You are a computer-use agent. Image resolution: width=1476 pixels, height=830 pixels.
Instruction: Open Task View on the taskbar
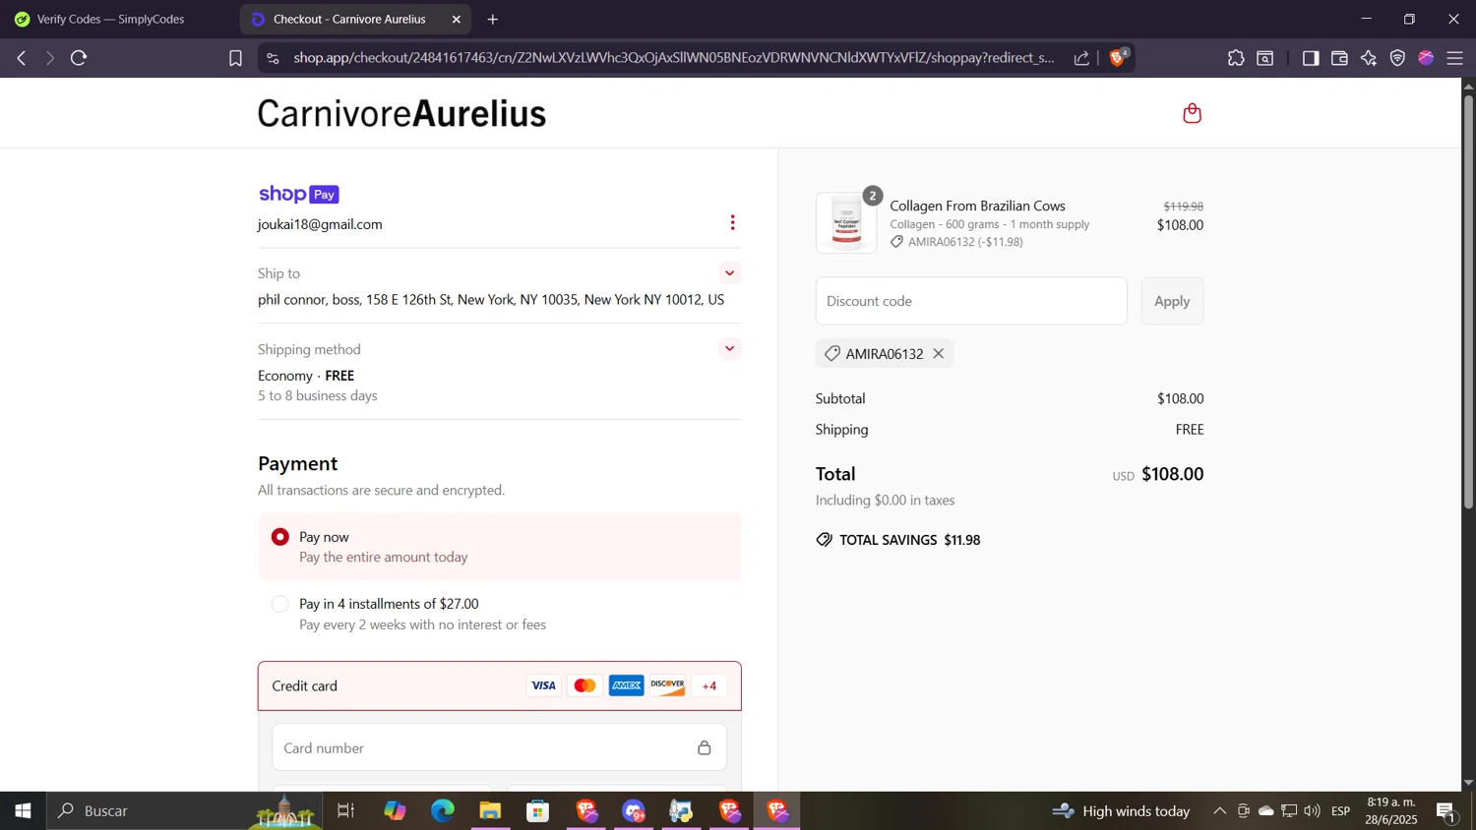(345, 811)
